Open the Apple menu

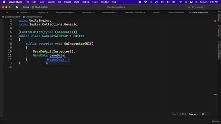tap(4, 2)
